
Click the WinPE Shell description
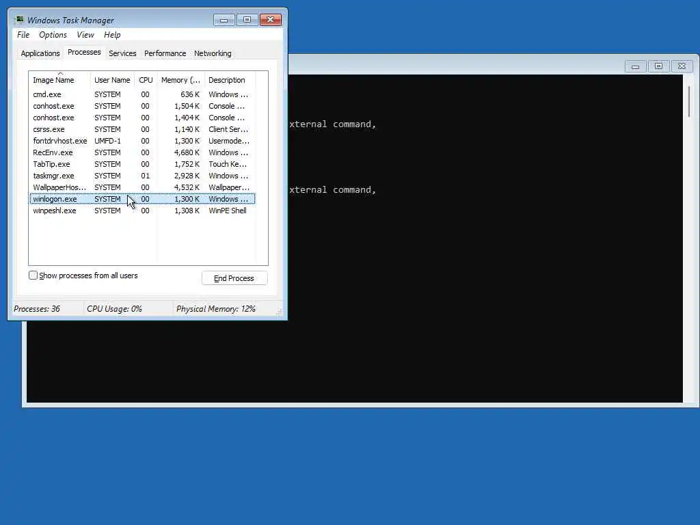[x=227, y=211]
